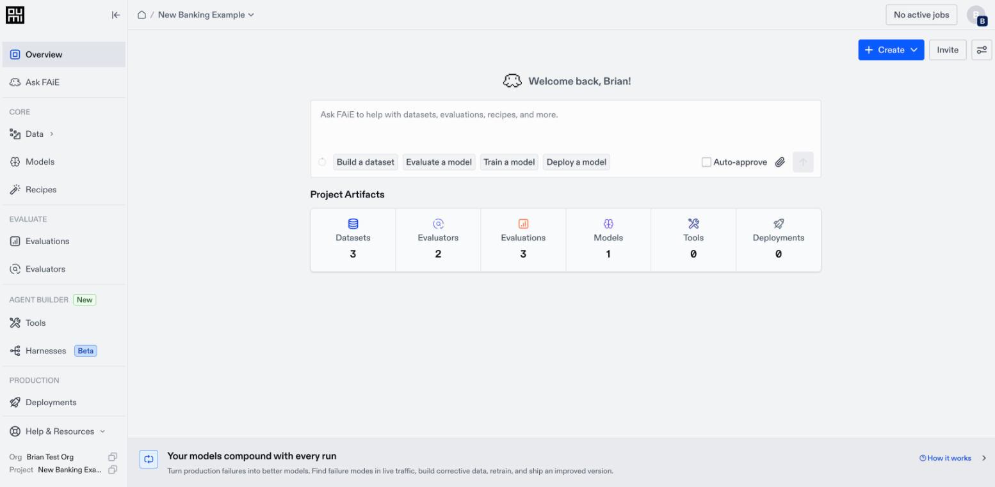995x487 pixels.
Task: Click Build a dataset suggestion
Action: point(366,162)
